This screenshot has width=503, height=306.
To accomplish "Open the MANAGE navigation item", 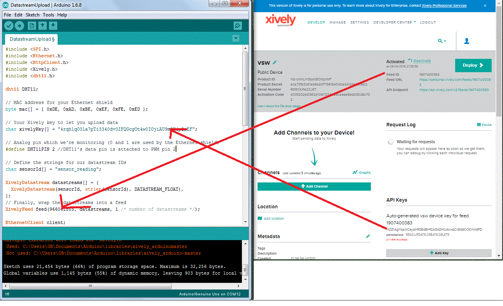I will click(x=338, y=22).
